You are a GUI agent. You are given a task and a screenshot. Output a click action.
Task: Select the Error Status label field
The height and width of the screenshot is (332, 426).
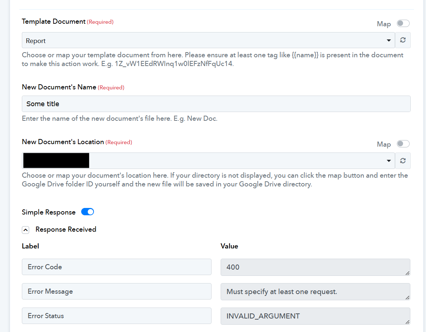click(117, 316)
